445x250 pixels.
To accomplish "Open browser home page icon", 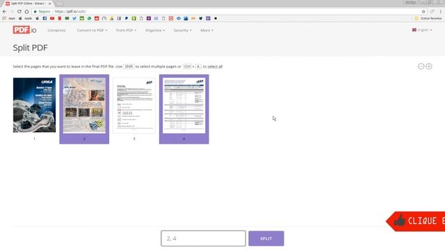I will (26, 12).
